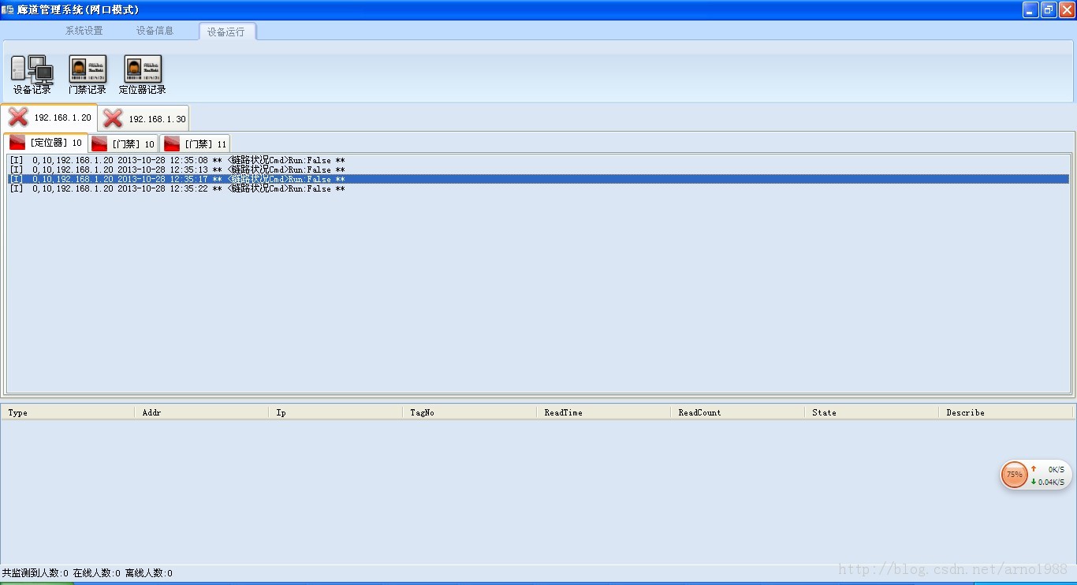Open 设备记录 device records

point(32,75)
